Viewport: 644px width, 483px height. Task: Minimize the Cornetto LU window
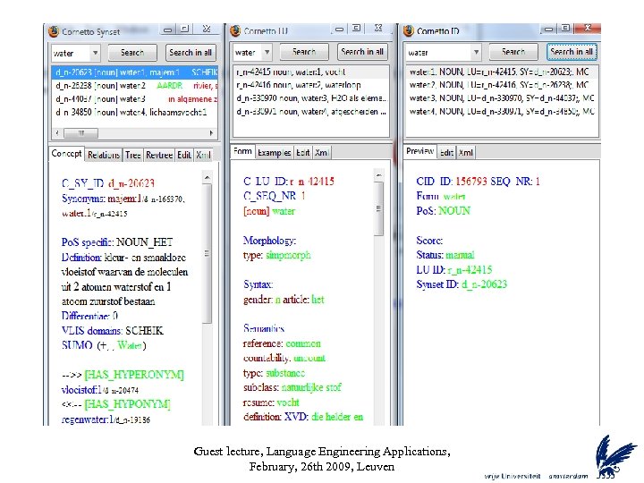339,29
